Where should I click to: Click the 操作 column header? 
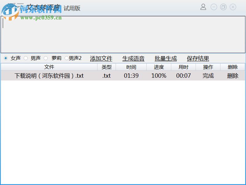click(x=208, y=67)
